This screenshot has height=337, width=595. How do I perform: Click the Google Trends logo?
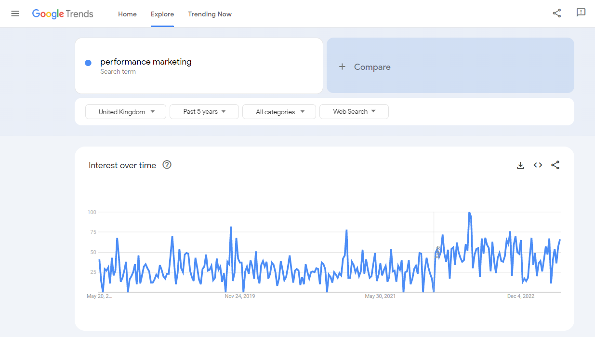point(63,14)
